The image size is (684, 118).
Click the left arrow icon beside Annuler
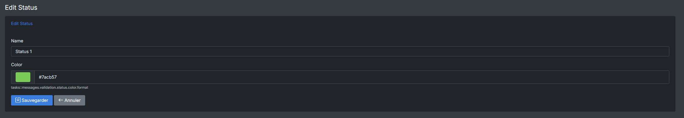(61, 100)
